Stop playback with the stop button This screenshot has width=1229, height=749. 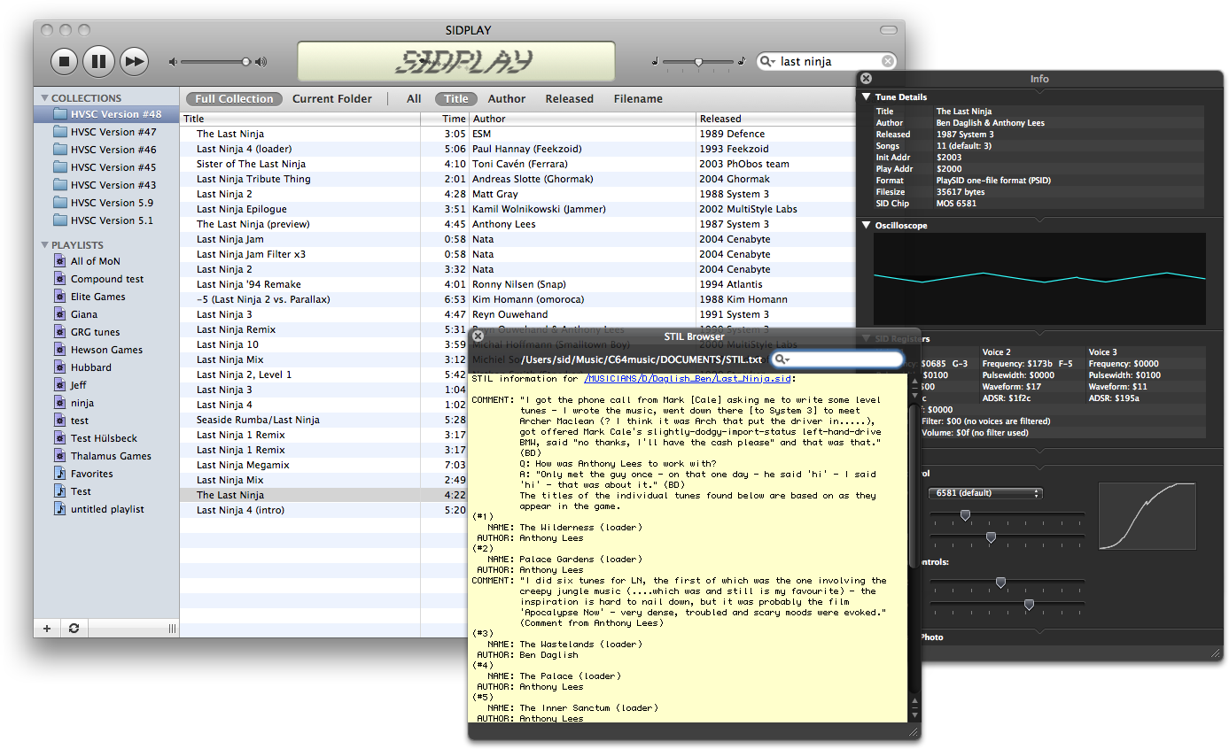pyautogui.click(x=64, y=61)
